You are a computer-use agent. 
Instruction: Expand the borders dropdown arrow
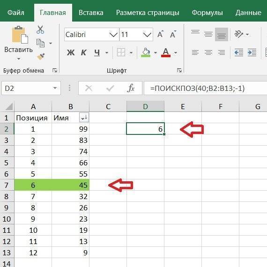coord(131,52)
